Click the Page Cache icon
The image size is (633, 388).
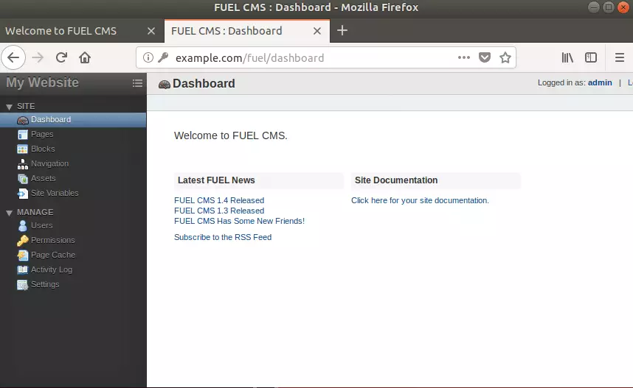(23, 255)
